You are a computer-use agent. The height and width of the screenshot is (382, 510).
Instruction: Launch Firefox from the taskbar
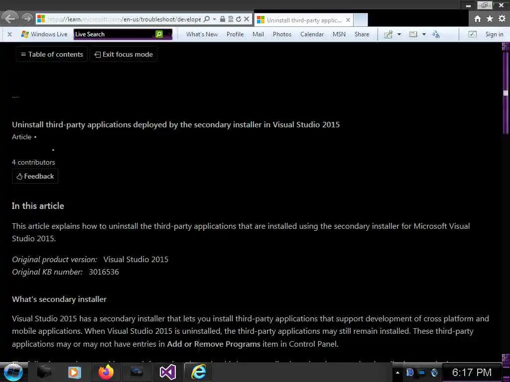click(x=106, y=372)
